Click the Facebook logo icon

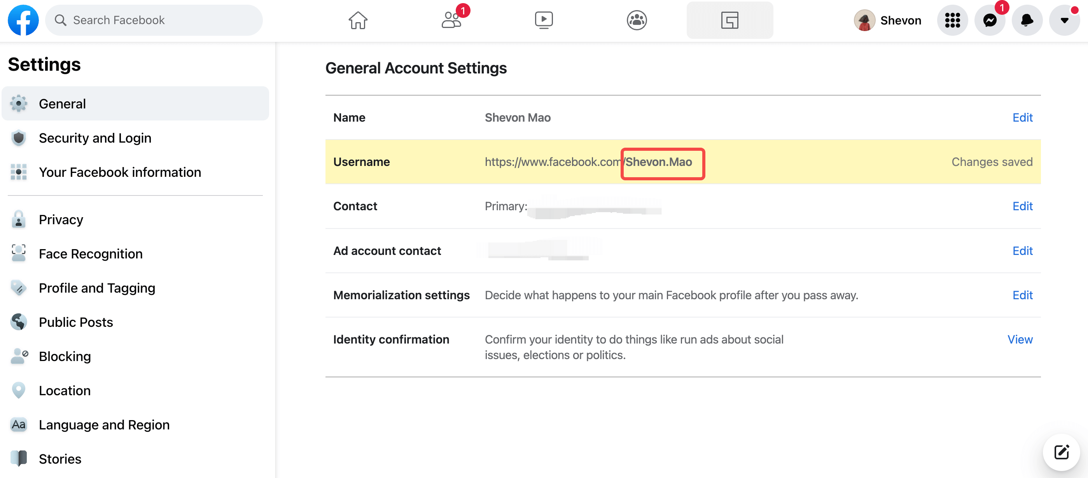click(23, 20)
